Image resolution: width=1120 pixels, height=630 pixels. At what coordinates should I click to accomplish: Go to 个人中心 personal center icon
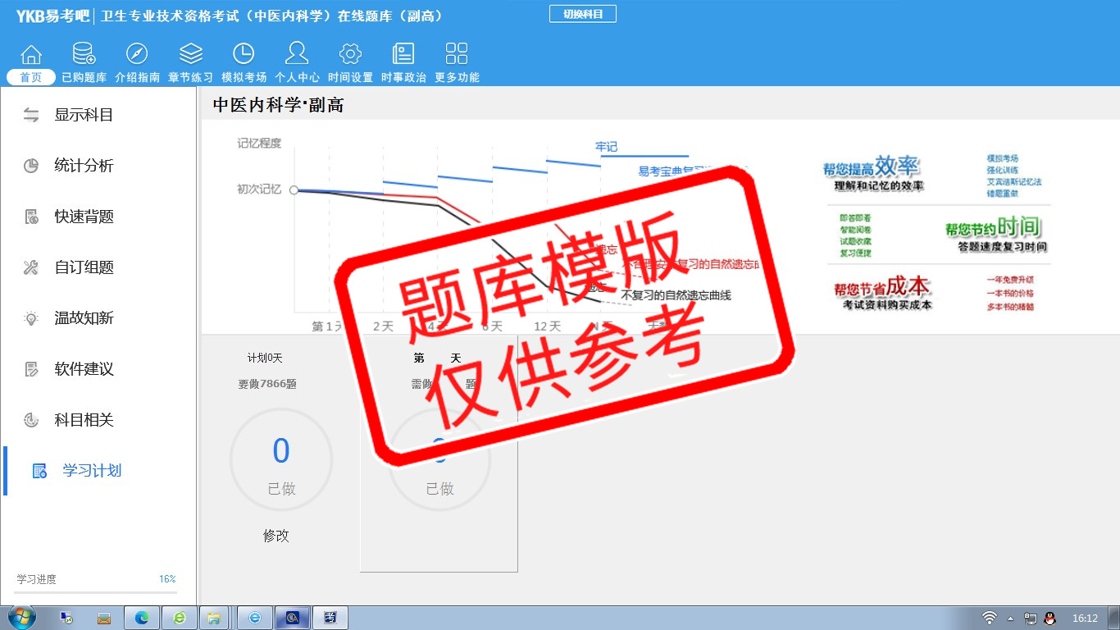point(297,55)
